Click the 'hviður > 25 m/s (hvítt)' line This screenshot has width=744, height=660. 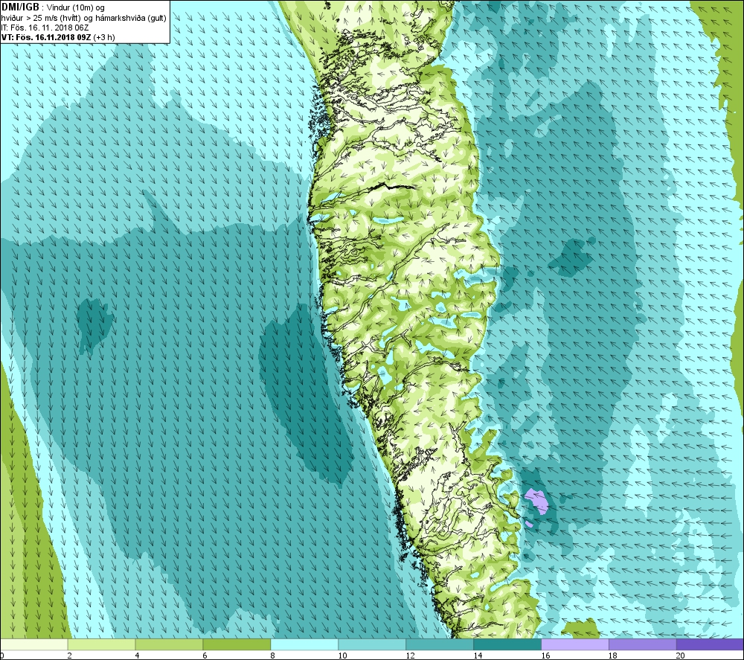coord(42,18)
